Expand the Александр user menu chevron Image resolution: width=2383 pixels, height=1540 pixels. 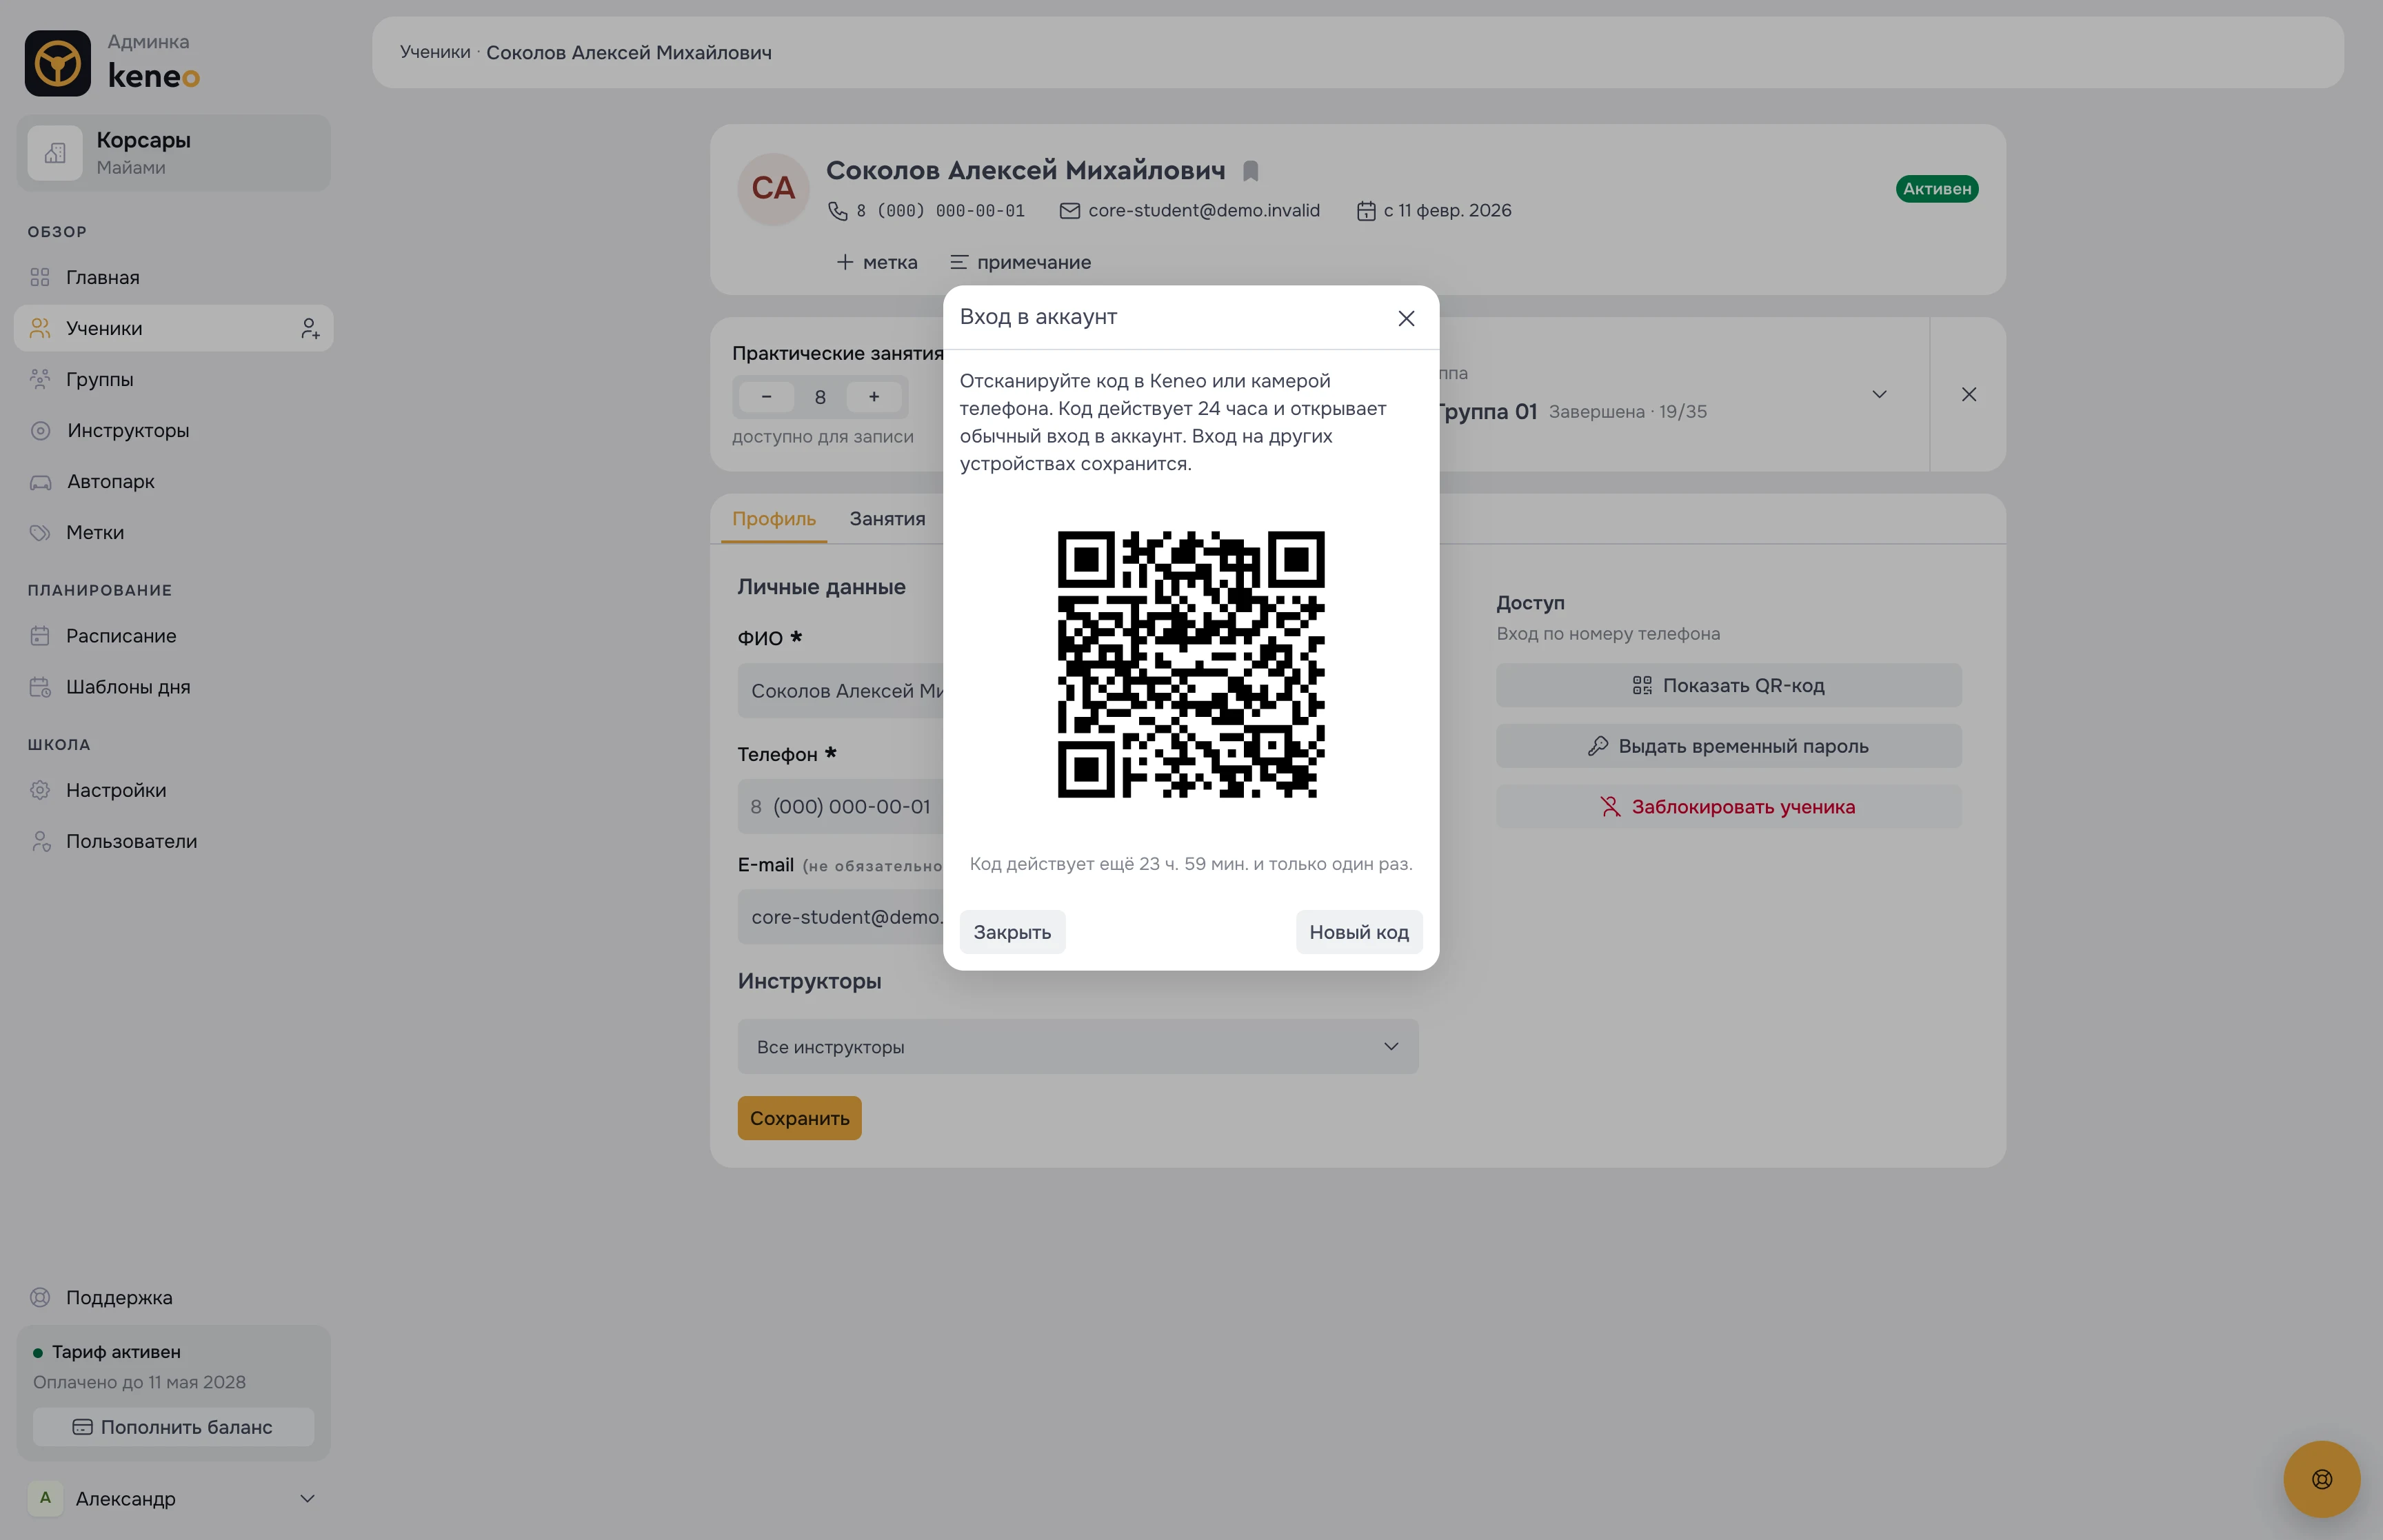[307, 1498]
